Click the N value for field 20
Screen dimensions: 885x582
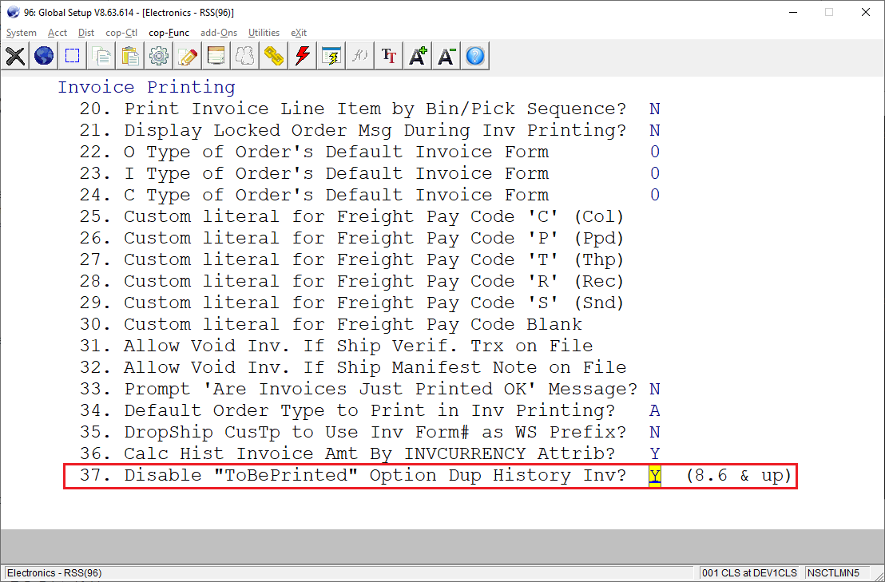tap(655, 109)
